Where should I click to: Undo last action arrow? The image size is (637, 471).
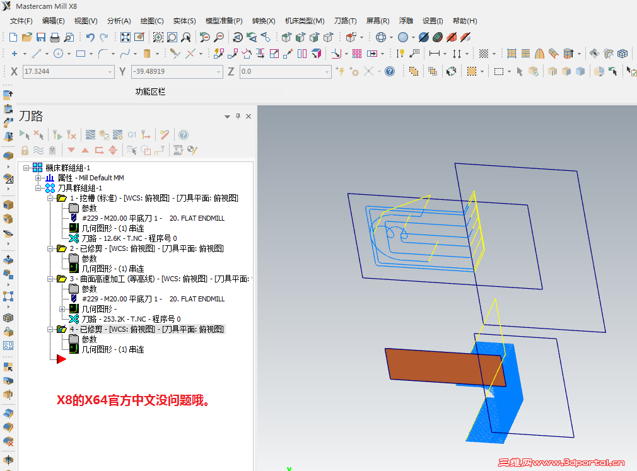[90, 37]
